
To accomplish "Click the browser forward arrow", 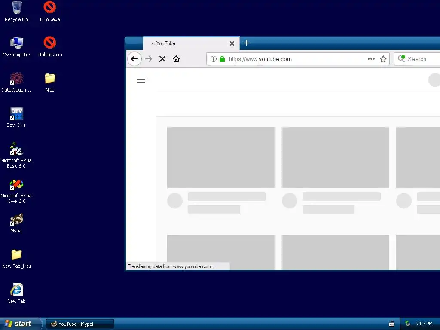I will pos(148,59).
